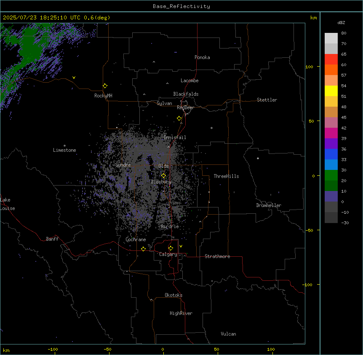
Task: Click the asterisk marker above Limestone
Action: pyautogui.click(x=64, y=146)
